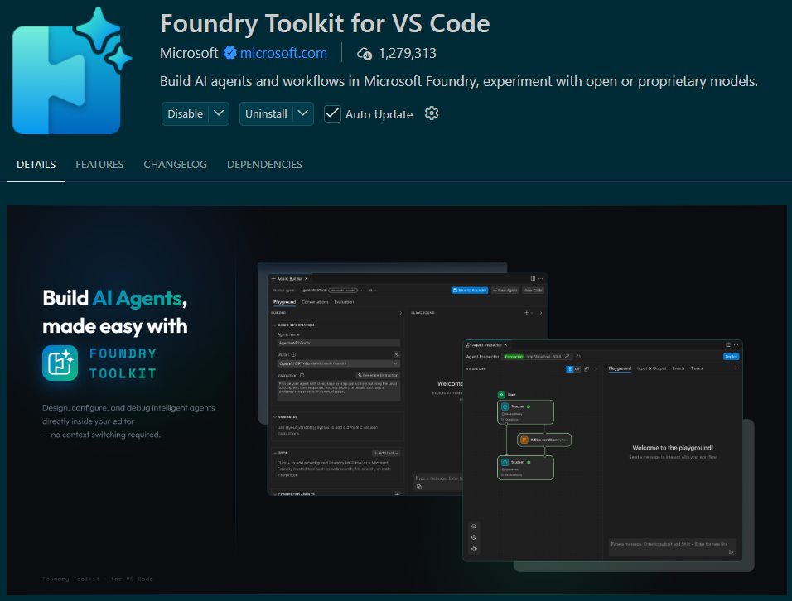
Task: Open the DEPENDENCIES tab
Action: point(264,165)
